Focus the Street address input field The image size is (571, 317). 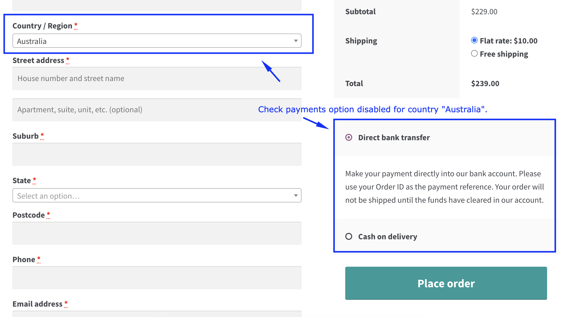[x=157, y=78]
